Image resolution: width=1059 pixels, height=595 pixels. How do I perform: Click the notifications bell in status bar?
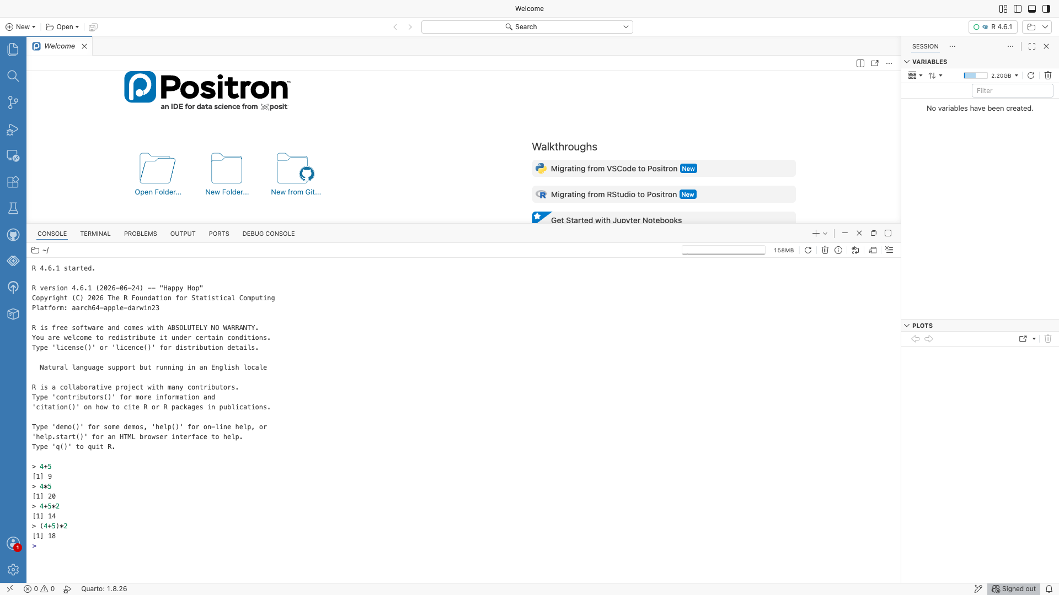click(x=1049, y=589)
